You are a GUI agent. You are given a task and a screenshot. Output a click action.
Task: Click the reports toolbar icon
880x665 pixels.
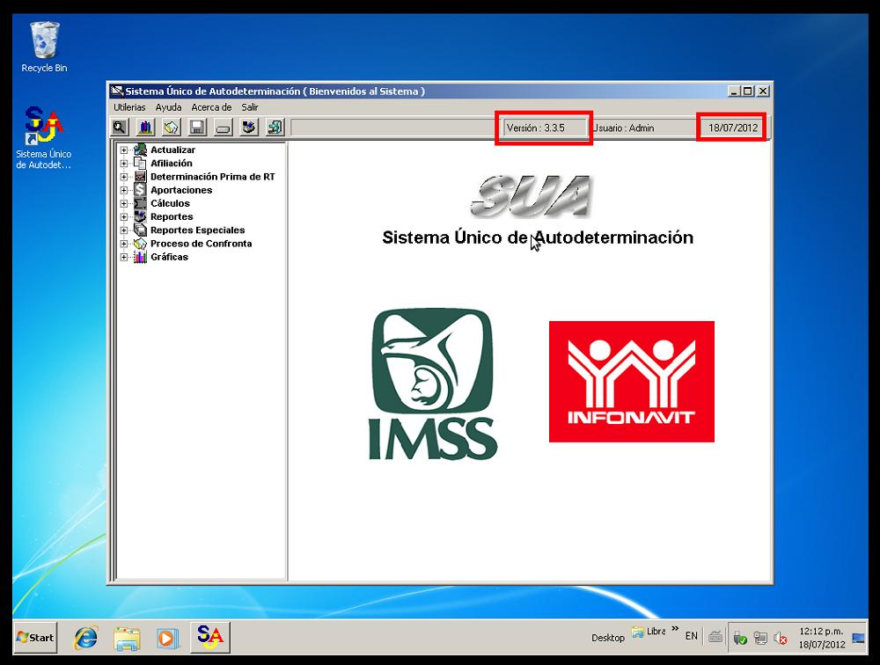pyautogui.click(x=247, y=127)
